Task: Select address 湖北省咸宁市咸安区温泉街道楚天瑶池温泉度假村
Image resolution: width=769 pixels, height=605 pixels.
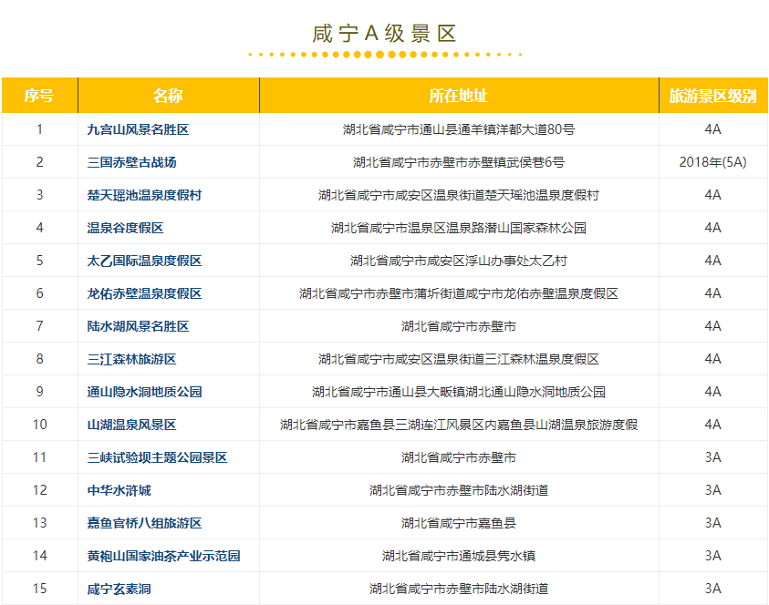Action: (459, 195)
